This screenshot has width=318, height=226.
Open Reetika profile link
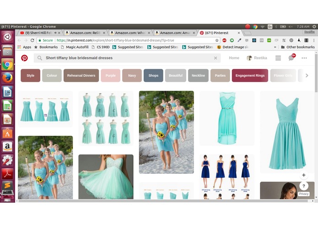point(257,58)
